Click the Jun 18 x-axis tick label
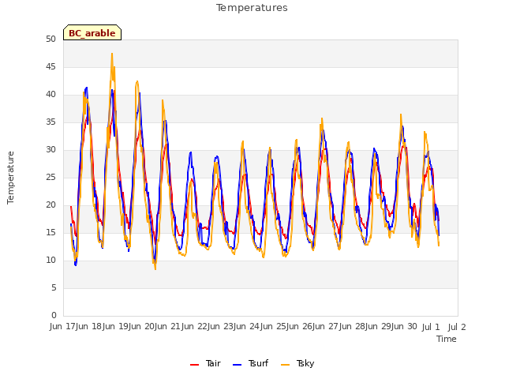Screen dimensions: 505x379 coord(90,327)
